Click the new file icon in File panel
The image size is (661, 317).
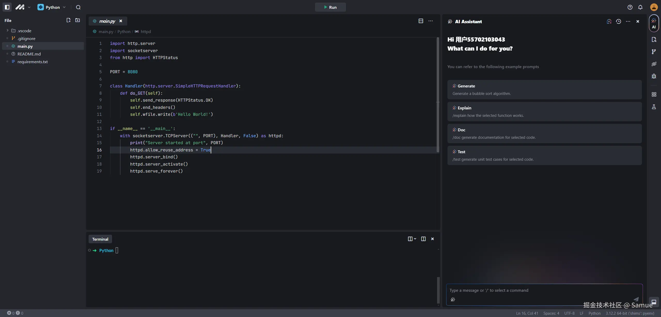68,20
